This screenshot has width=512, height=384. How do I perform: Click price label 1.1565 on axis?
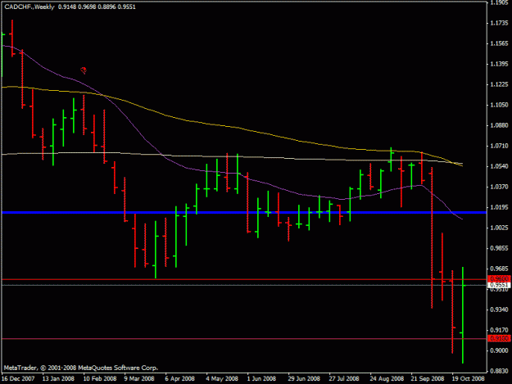[x=499, y=43]
